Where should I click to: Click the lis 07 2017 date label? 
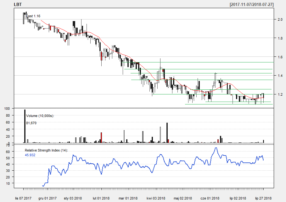tap(23, 198)
